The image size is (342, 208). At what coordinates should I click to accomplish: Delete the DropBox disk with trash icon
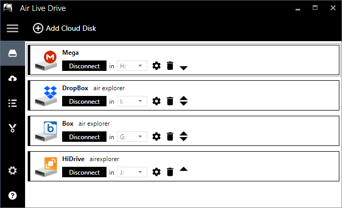[170, 101]
